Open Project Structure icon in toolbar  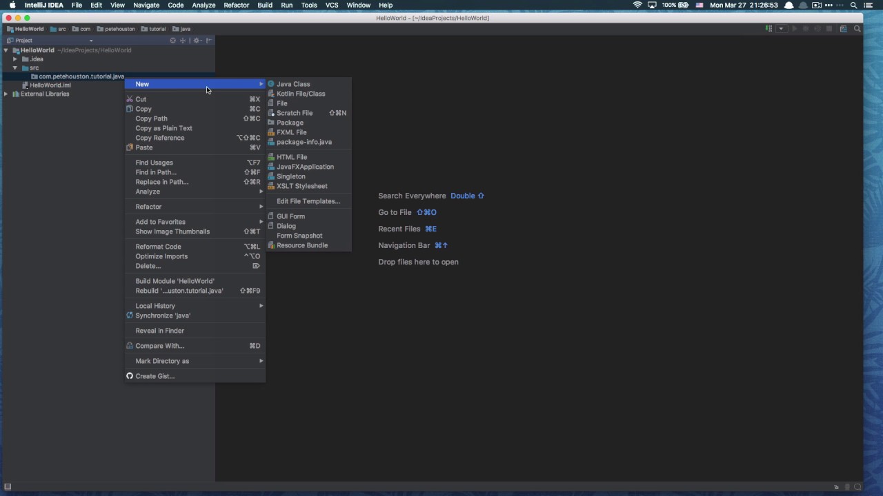[x=843, y=29]
